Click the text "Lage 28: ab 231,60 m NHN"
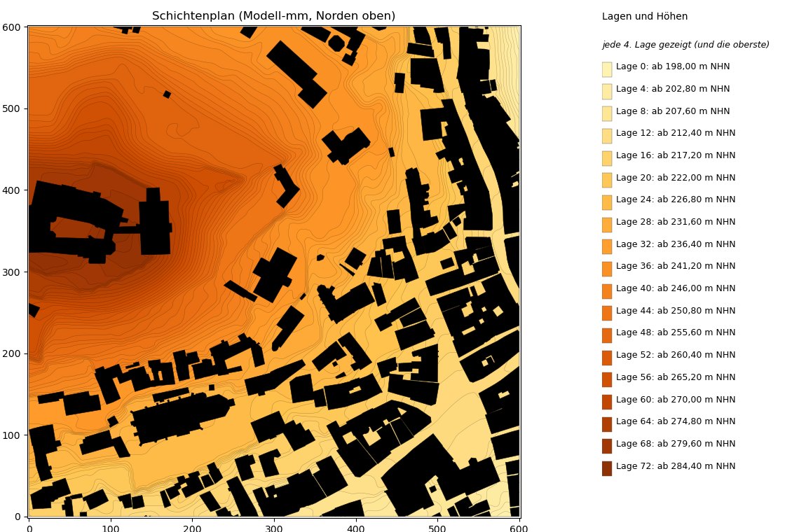This screenshot has height=532, width=799. (676, 221)
